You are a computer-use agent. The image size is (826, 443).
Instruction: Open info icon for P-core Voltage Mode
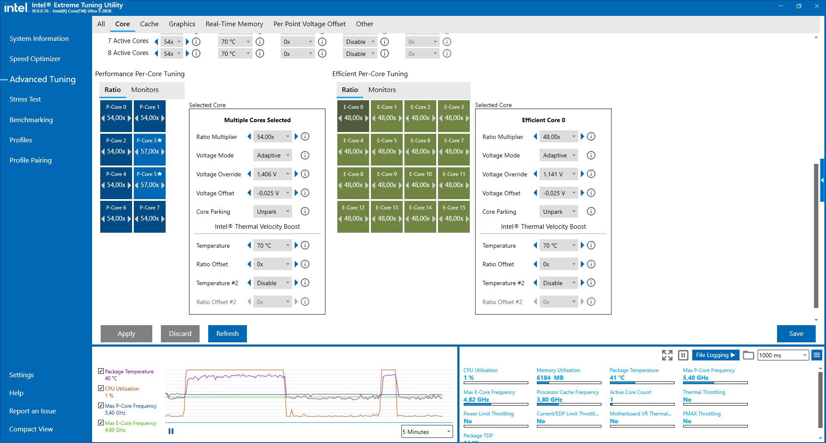(x=305, y=155)
